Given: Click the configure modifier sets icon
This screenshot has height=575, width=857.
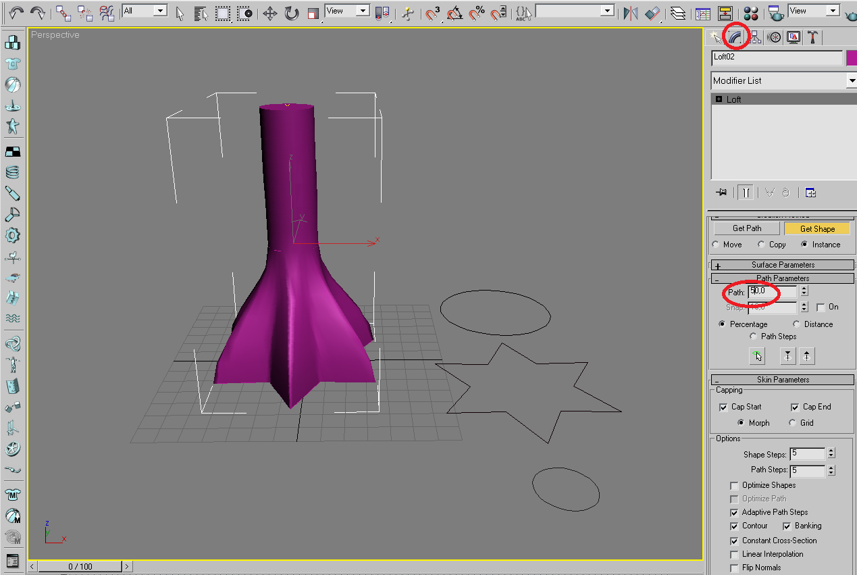Looking at the screenshot, I should (810, 193).
